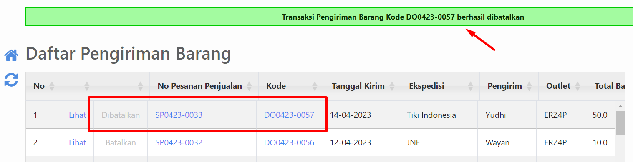
Task: Sort by Ekspedisi column arrows
Action: tap(471, 86)
